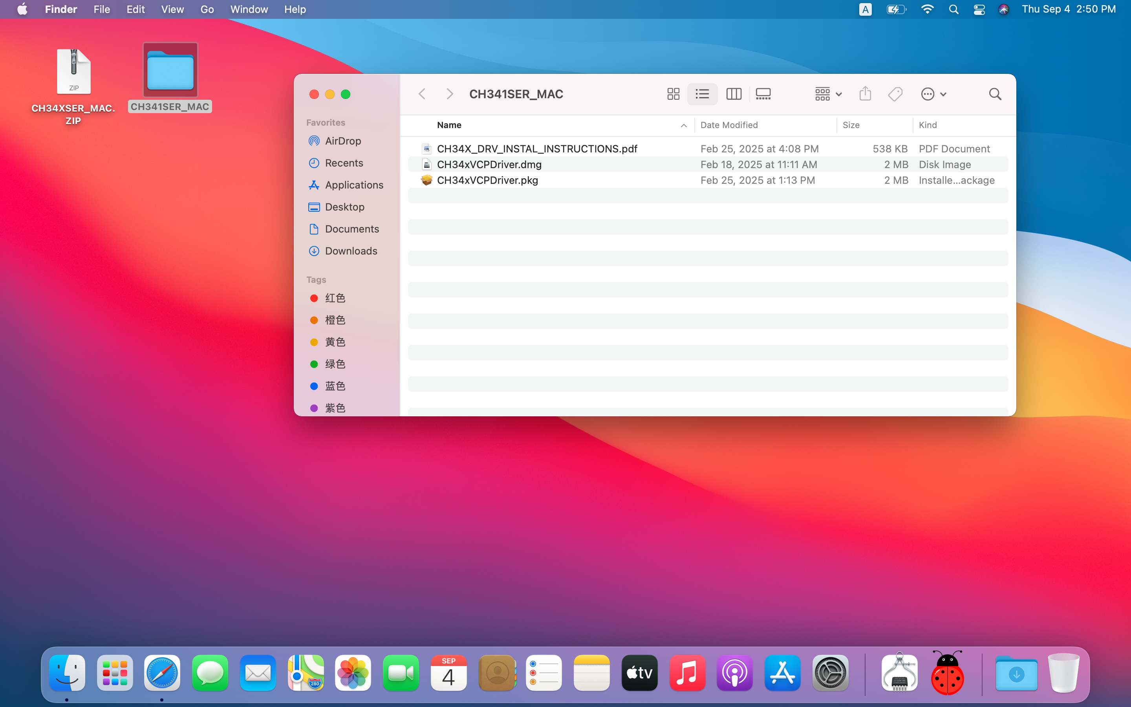
Task: Click the input source A icon
Action: [865, 9]
